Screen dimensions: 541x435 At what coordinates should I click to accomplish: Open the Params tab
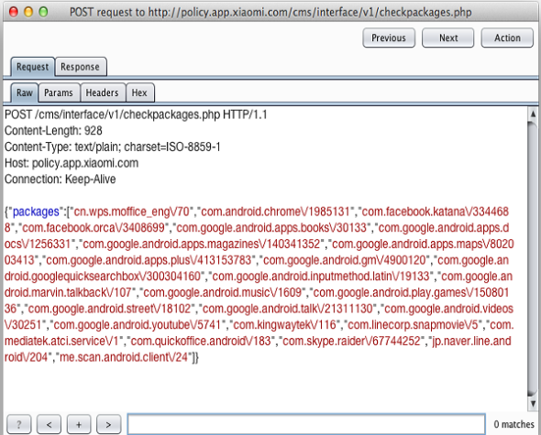point(59,92)
